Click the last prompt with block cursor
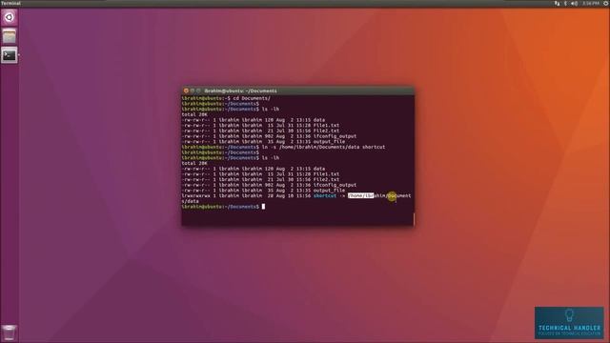Screen dimensions: 610x343 coord(223,207)
